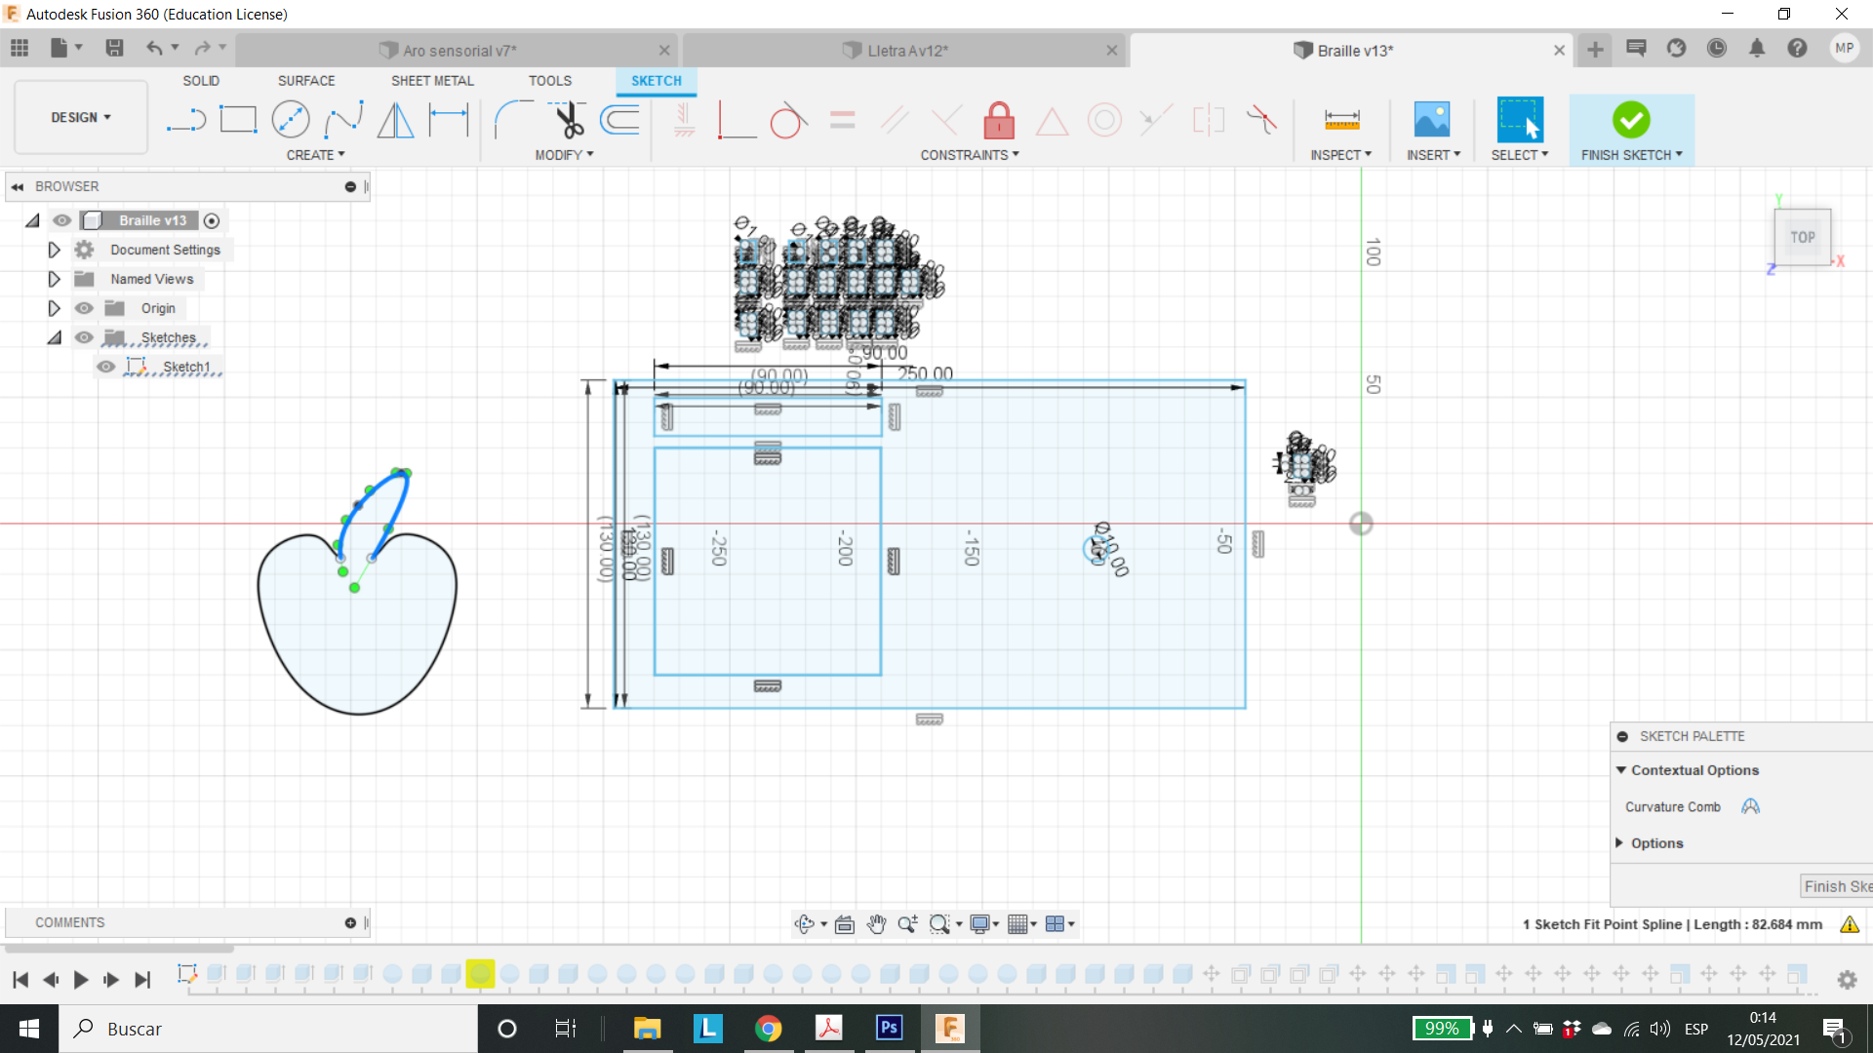Screen dimensions: 1873x1053
Task: Apply the Symmetry constraint
Action: point(1209,120)
